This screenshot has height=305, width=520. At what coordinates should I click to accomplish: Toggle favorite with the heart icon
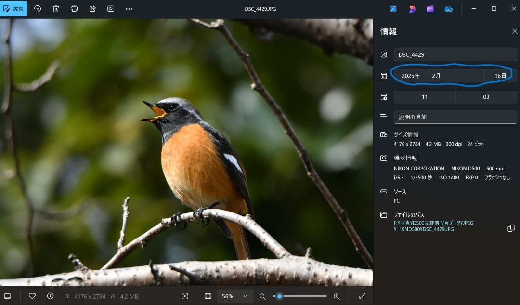point(32,296)
